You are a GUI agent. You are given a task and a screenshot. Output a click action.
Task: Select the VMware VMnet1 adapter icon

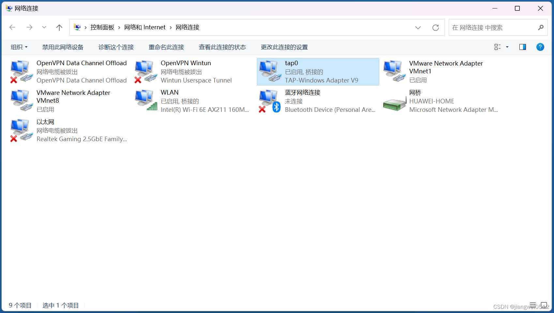click(x=394, y=72)
